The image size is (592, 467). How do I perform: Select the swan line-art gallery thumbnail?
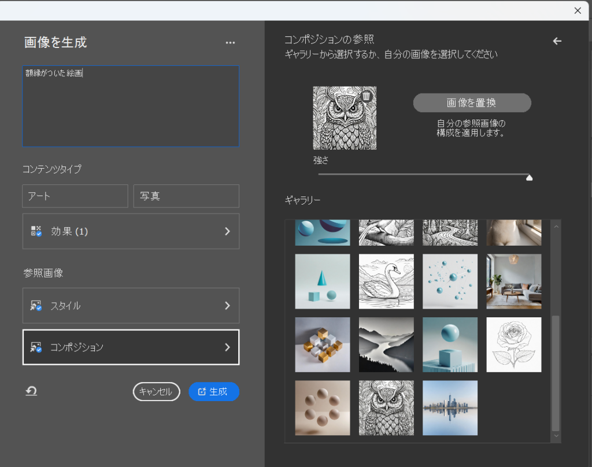coord(386,281)
